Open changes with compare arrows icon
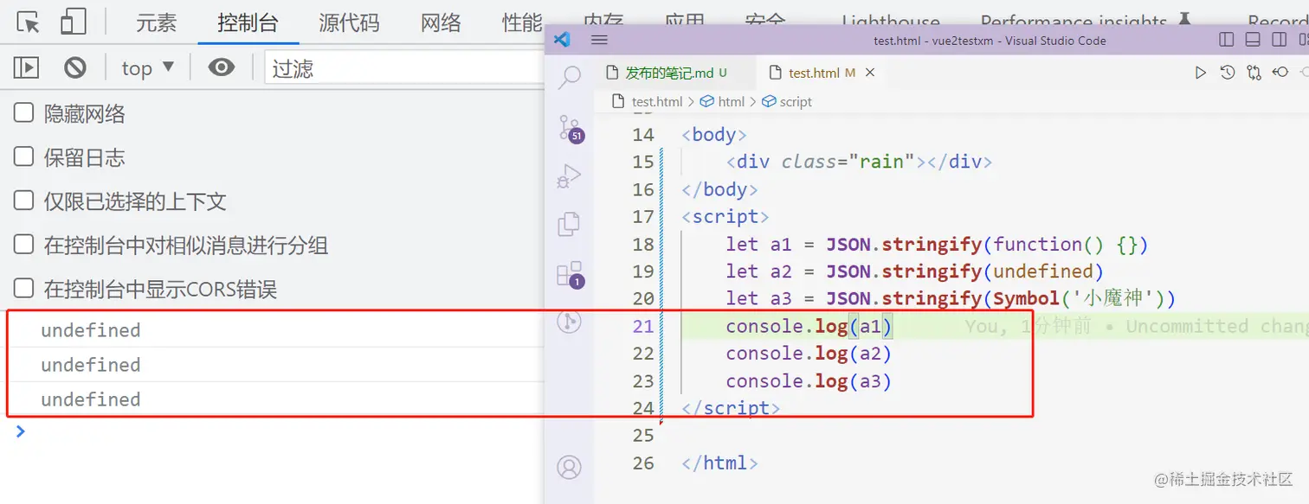The width and height of the screenshot is (1309, 504). point(1254,73)
